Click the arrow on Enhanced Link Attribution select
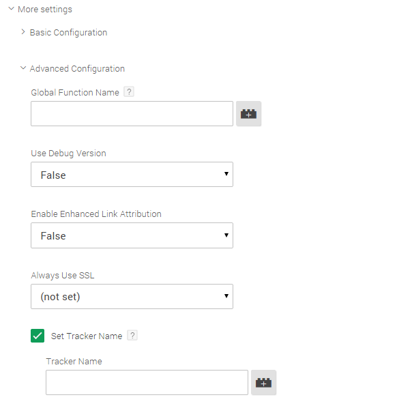Screen dimensions: 397x406 click(x=226, y=235)
